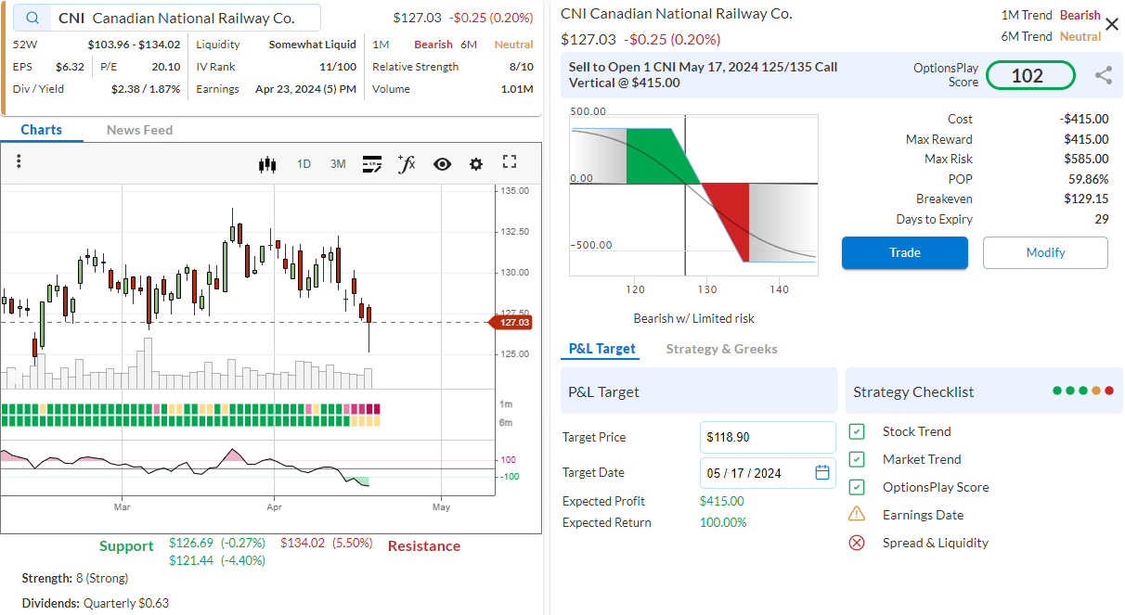This screenshot has height=615, width=1125.
Task: Click the Target Date field
Action: point(768,472)
